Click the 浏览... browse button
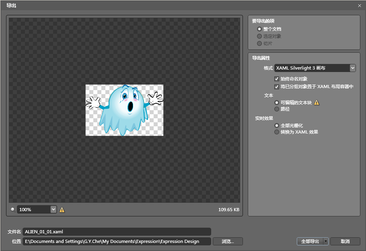The height and width of the screenshot is (251, 366). point(228,241)
